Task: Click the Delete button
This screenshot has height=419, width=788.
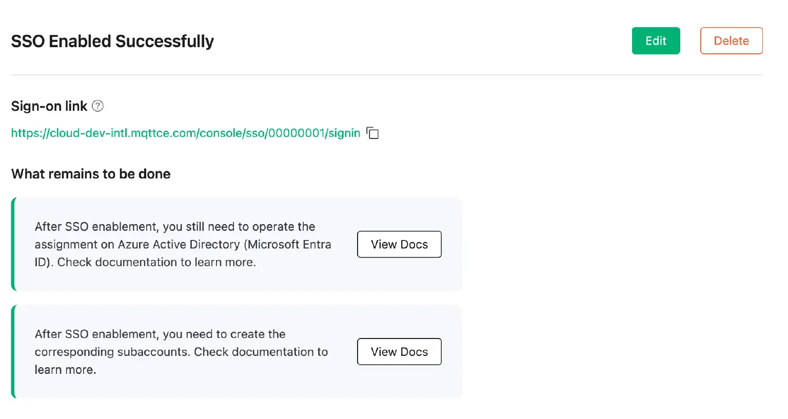Action: coord(731,41)
